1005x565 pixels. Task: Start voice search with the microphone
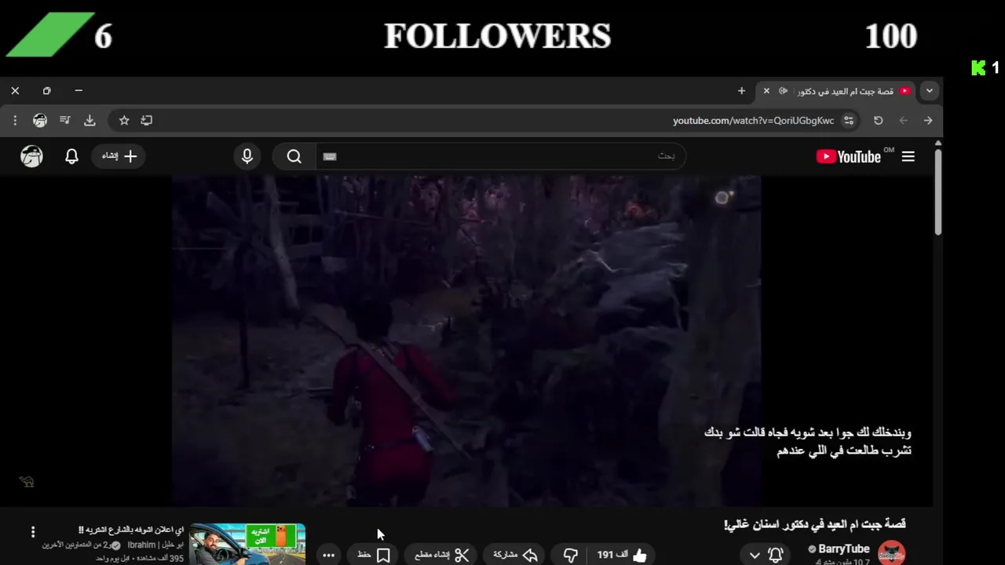click(x=247, y=156)
